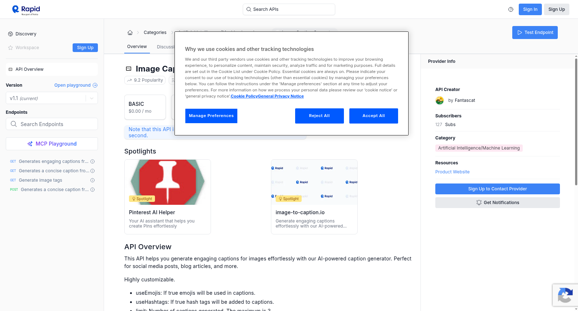Viewport: 578px width, 311px height.
Task: Click the MCP Playground button
Action: coord(52,144)
